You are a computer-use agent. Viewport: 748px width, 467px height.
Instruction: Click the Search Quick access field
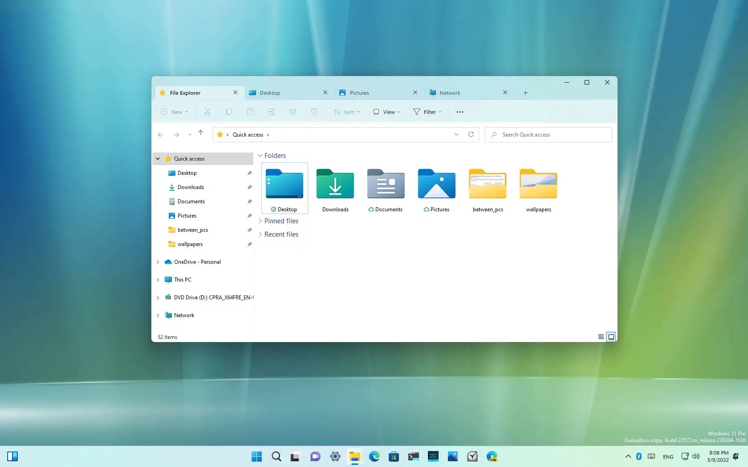click(x=548, y=135)
